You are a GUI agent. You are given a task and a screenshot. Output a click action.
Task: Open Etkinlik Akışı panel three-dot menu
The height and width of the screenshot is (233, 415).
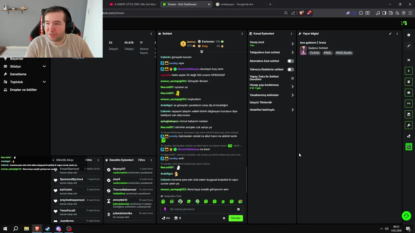pyautogui.click(x=98, y=160)
